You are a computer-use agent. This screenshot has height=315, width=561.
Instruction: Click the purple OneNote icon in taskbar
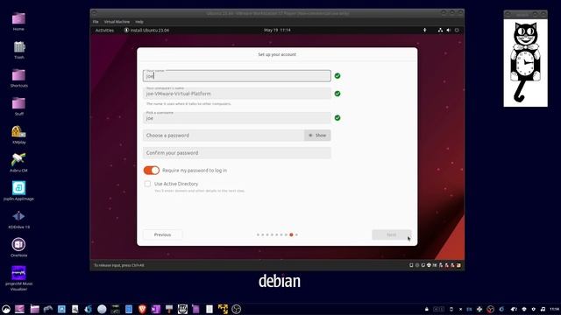click(156, 309)
